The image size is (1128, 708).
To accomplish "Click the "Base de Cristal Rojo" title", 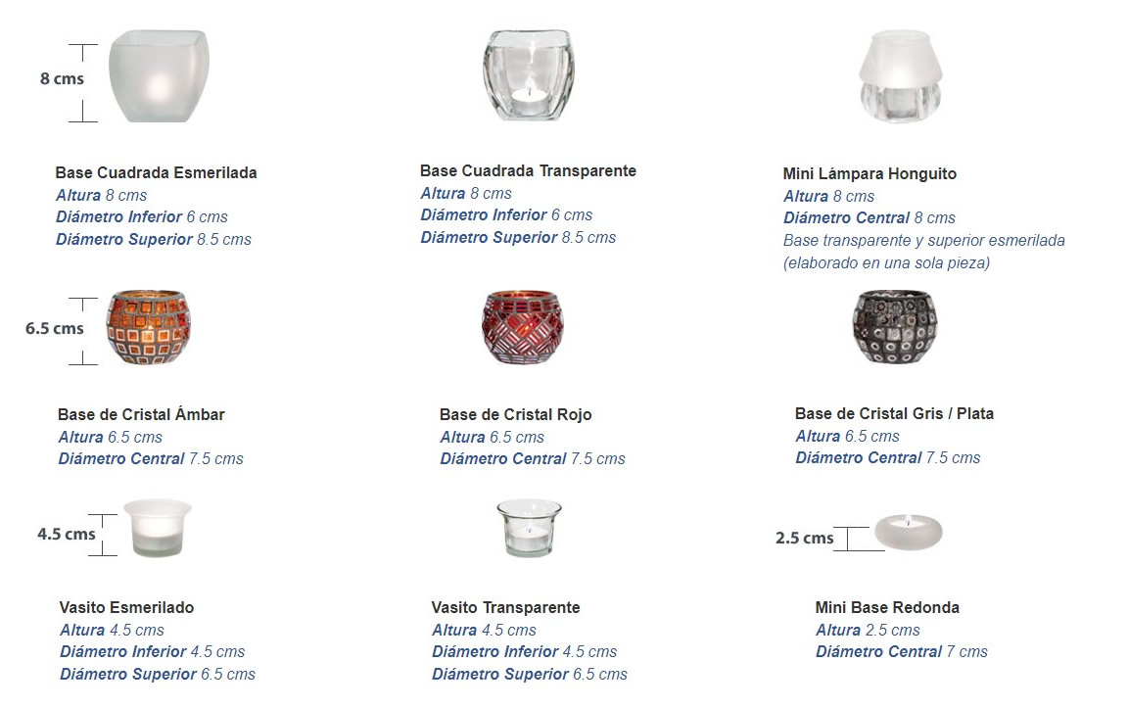I will (x=515, y=414).
